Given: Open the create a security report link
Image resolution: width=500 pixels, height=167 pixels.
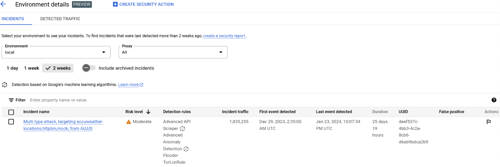Looking at the screenshot, I should click(224, 36).
